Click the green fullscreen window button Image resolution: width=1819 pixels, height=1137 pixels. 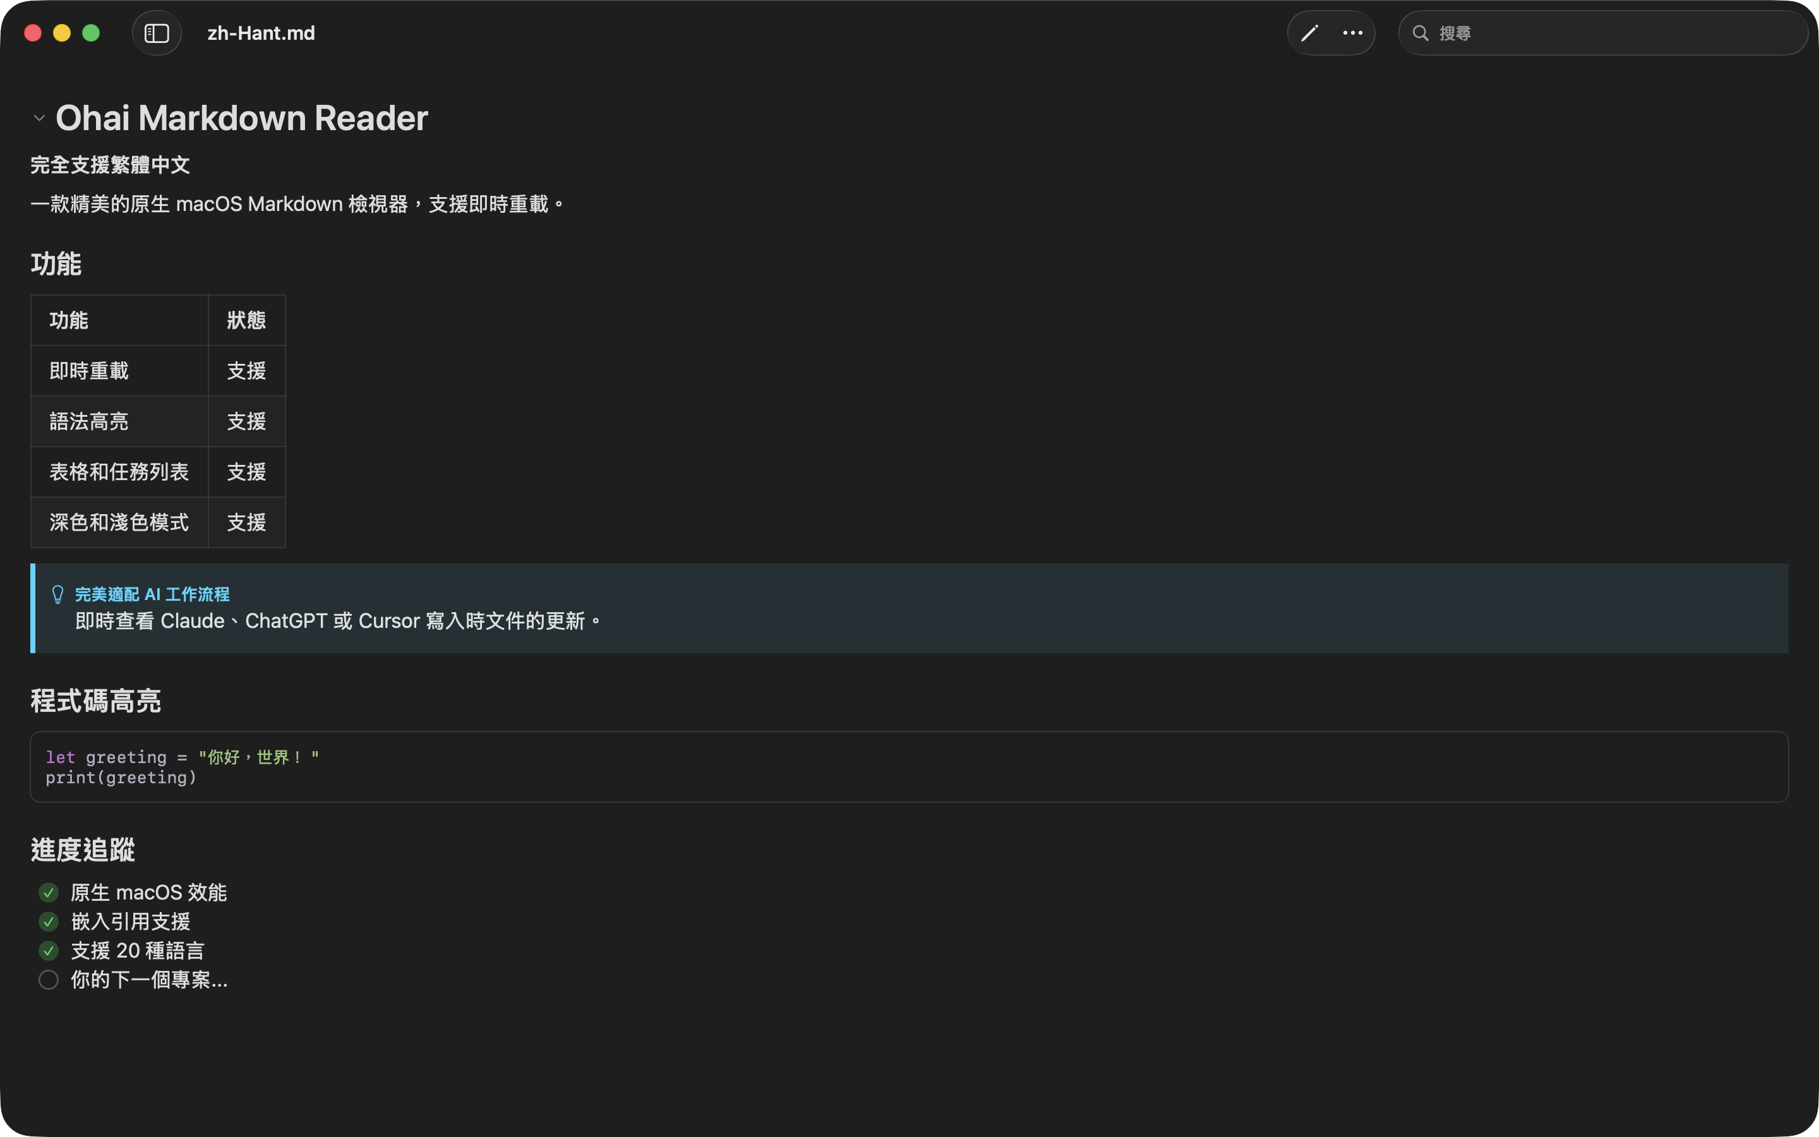91,33
